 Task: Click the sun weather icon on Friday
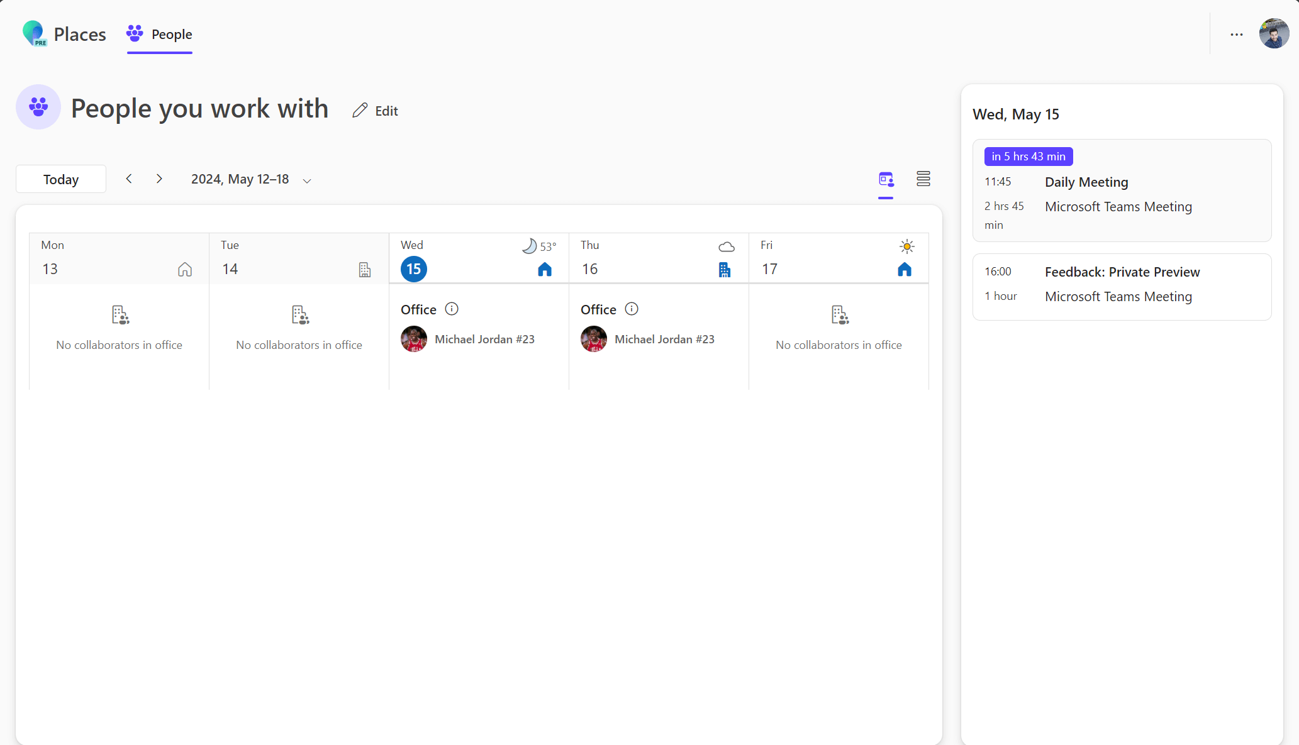pos(906,246)
